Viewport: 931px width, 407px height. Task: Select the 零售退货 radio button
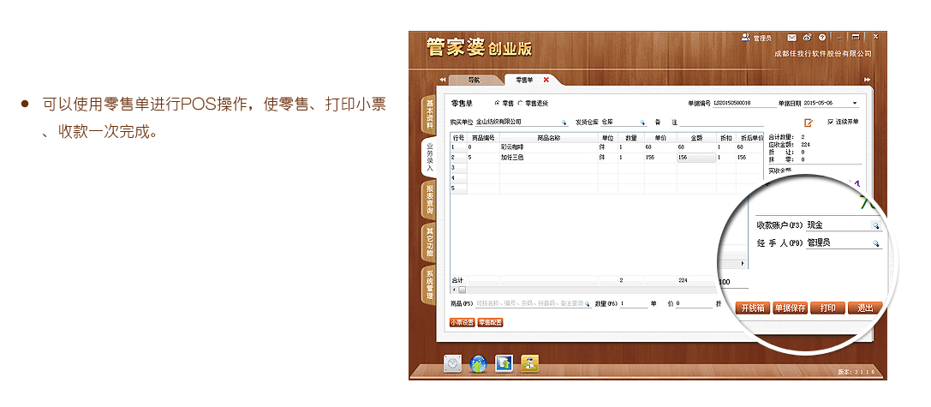pos(521,104)
